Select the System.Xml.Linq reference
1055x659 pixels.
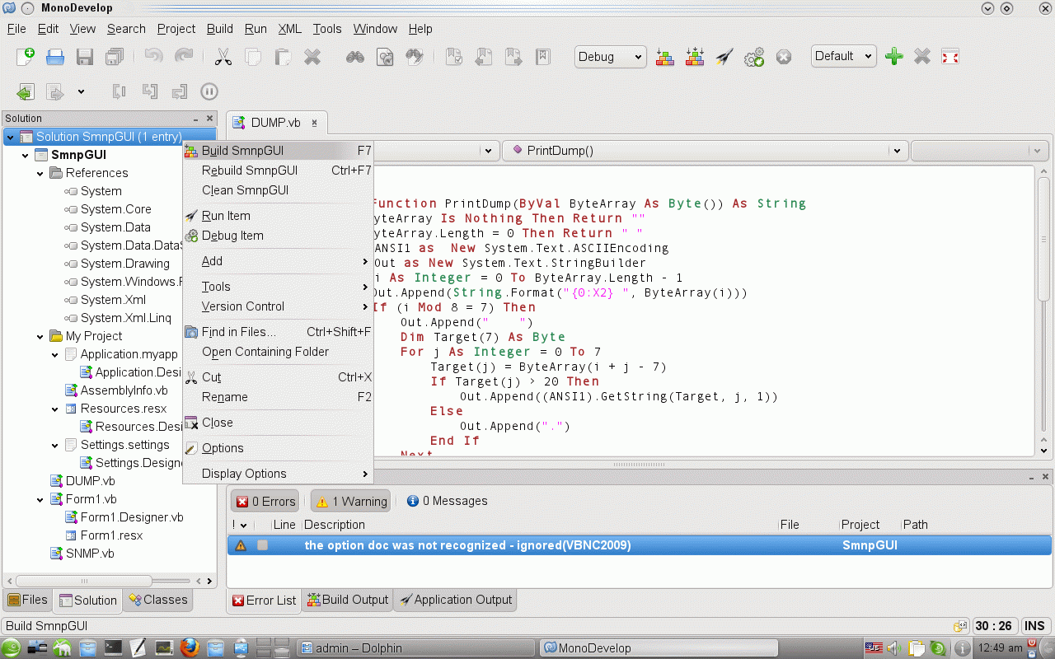tap(126, 318)
